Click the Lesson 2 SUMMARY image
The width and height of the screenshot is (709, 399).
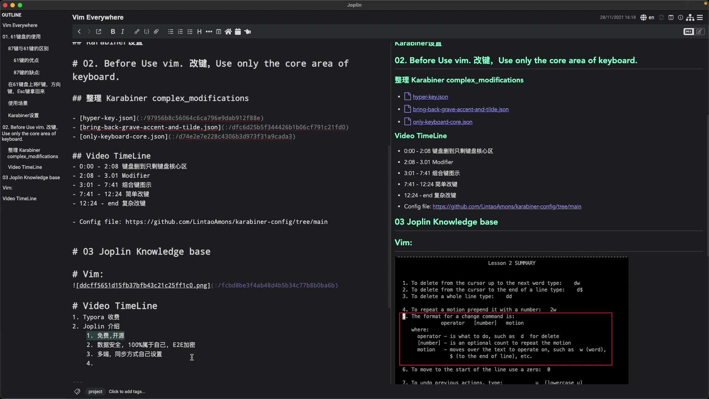click(511, 320)
